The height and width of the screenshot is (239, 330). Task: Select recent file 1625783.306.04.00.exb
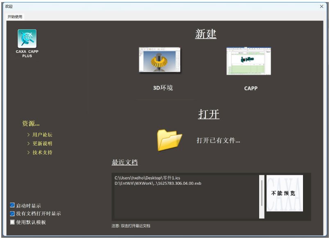(158, 183)
